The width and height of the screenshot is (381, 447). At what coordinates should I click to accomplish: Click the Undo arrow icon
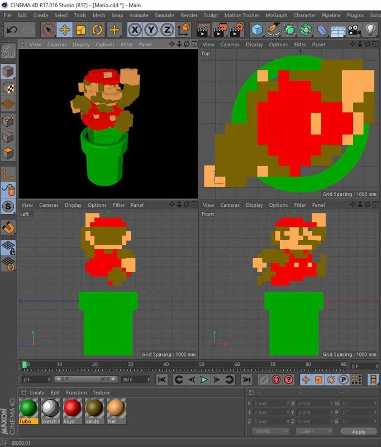point(12,30)
